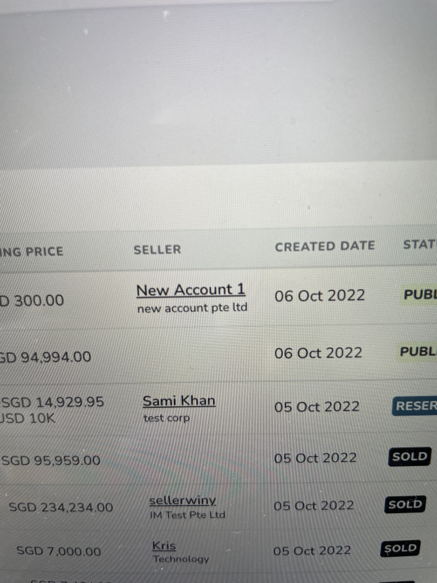This screenshot has height=583, width=437.
Task: Click the SOLD badge in SGD 95,959.00 row
Action: tap(409, 457)
